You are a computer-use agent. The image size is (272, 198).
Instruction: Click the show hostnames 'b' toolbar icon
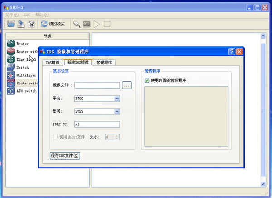(x=31, y=24)
